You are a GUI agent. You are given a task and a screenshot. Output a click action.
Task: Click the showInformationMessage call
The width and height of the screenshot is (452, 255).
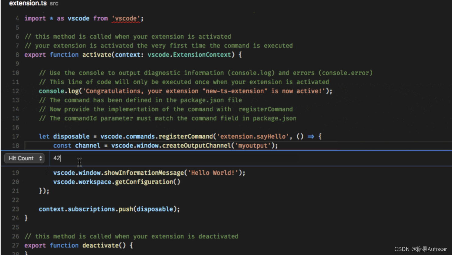[x=144, y=173]
